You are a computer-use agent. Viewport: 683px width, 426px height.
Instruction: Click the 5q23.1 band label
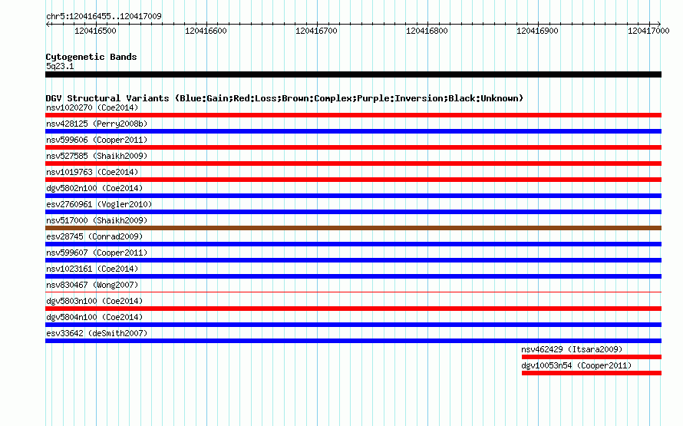click(60, 66)
